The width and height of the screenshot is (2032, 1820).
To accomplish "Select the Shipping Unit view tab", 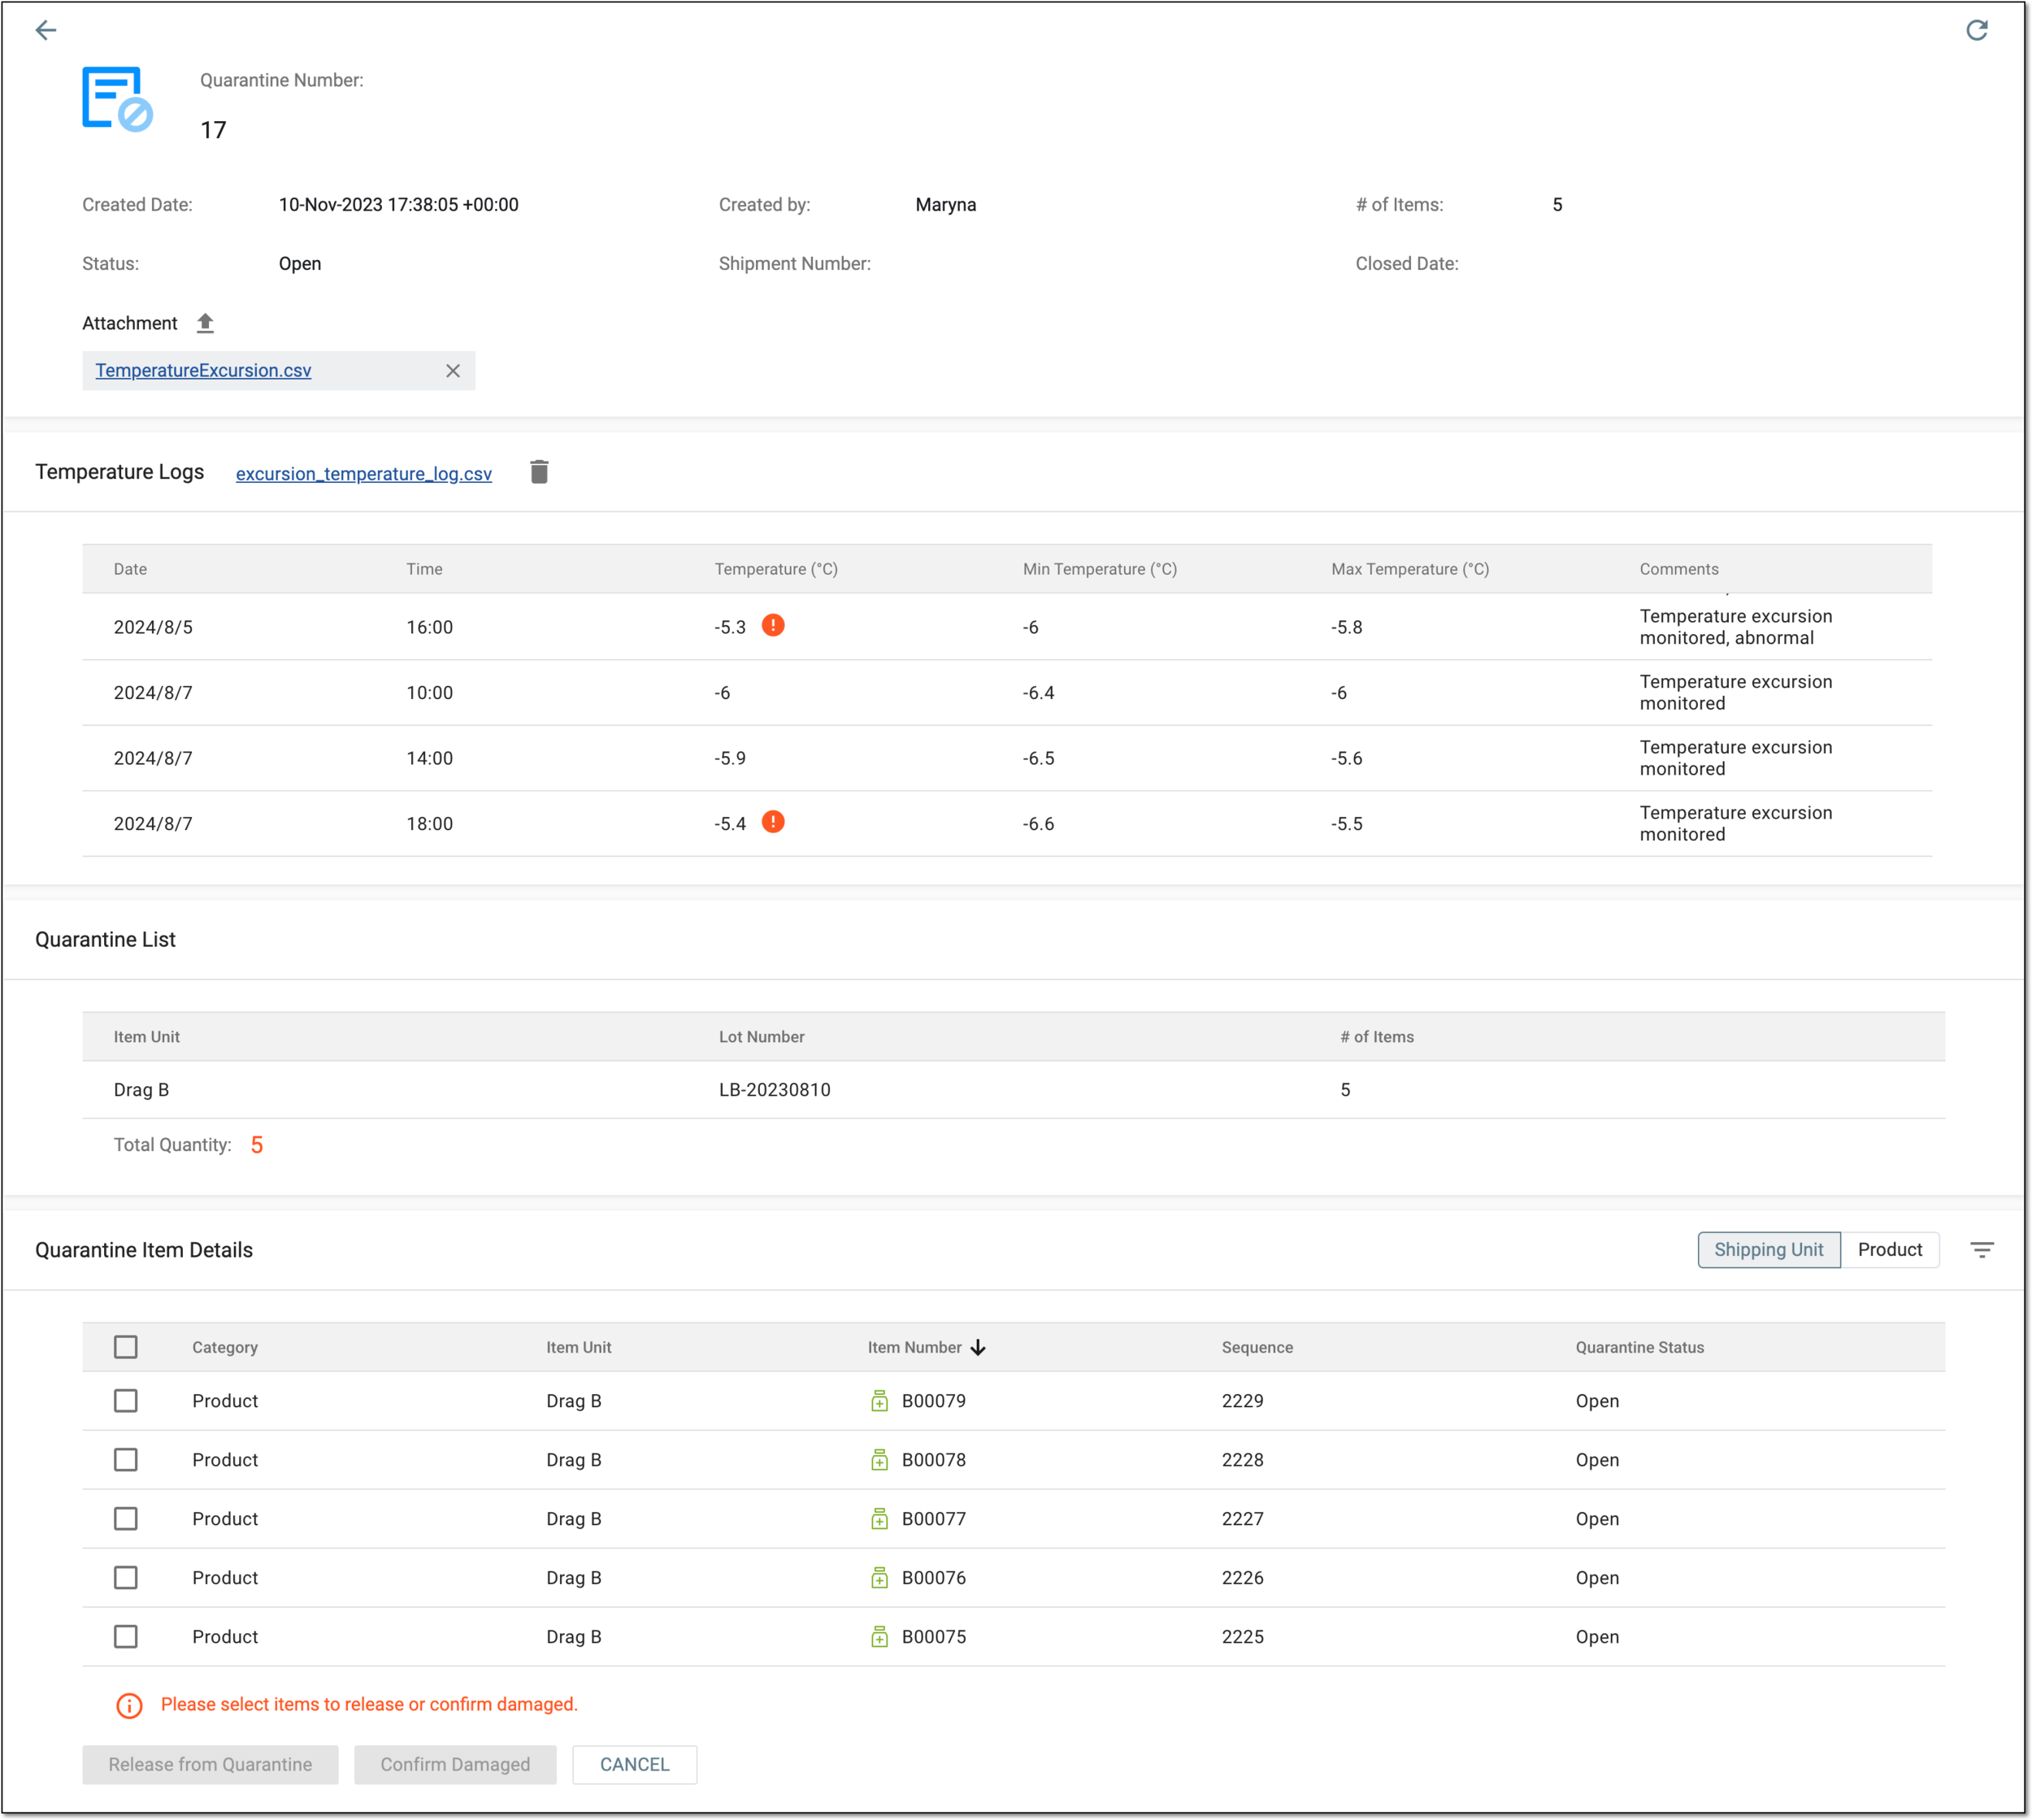I will (x=1768, y=1249).
